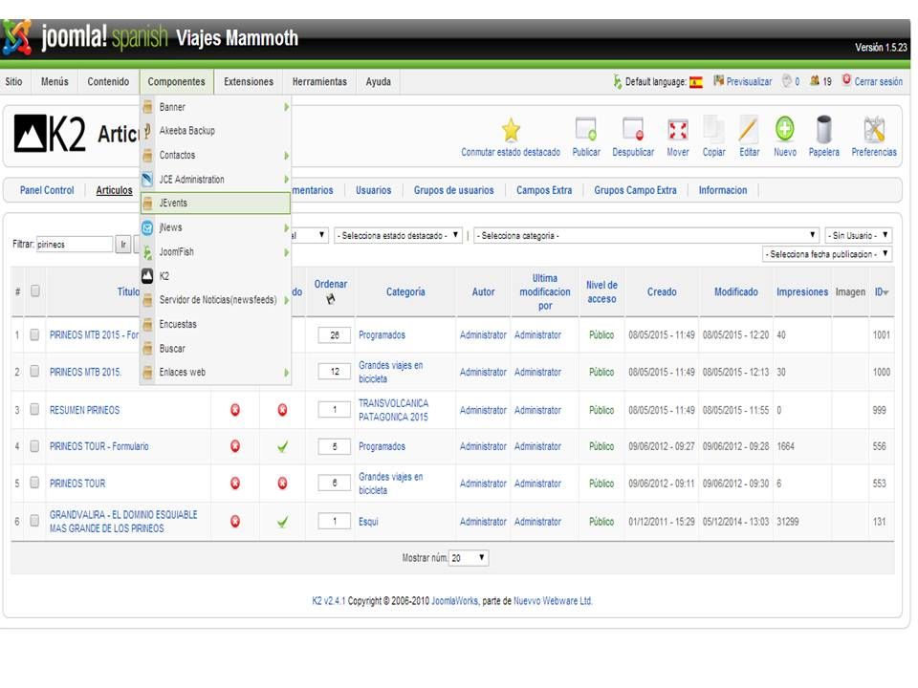
Task: Click the Previsualizar icon
Action: [718, 80]
